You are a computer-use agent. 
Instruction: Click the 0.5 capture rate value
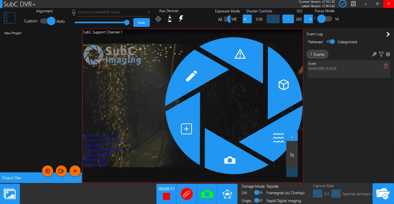click(327, 194)
